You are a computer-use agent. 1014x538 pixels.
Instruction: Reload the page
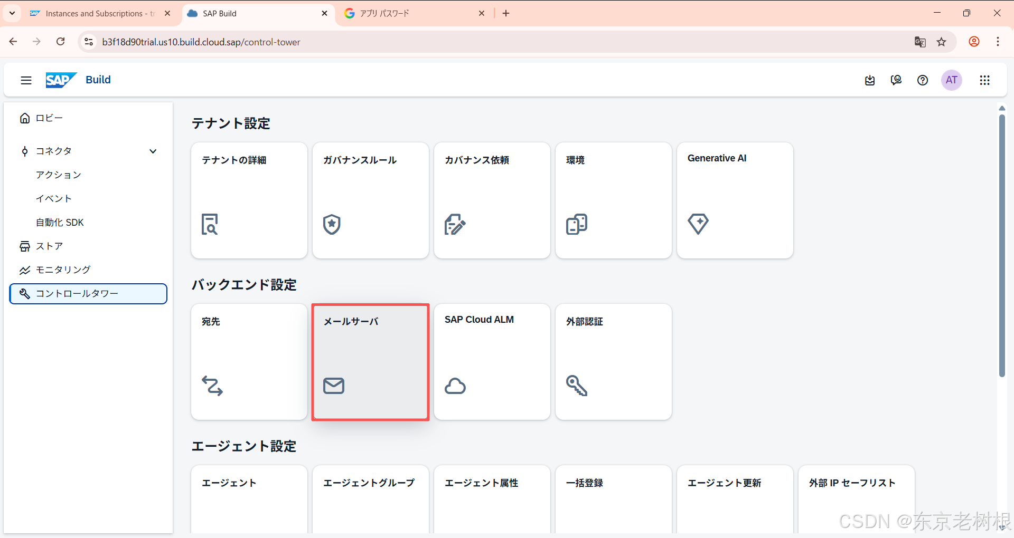point(61,42)
